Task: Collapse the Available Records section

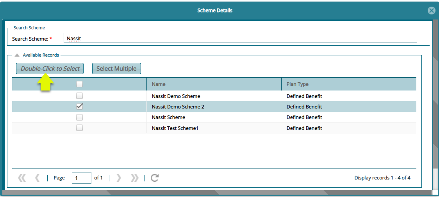Action: 17,55
